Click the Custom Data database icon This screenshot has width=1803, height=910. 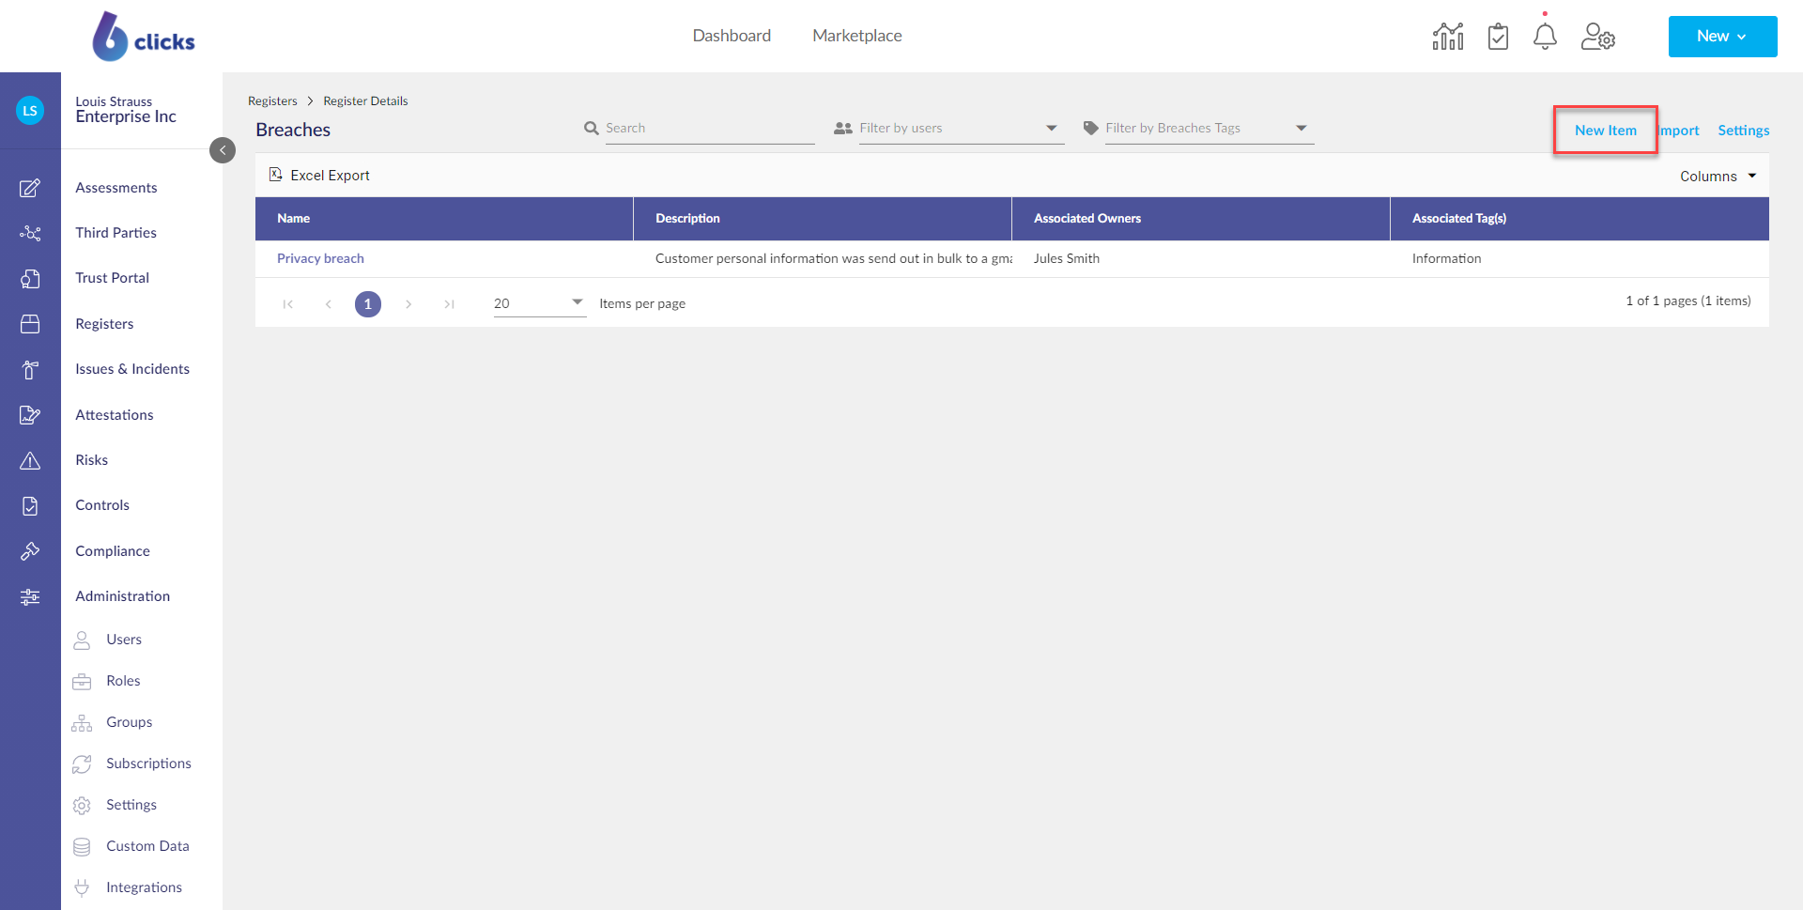point(82,846)
